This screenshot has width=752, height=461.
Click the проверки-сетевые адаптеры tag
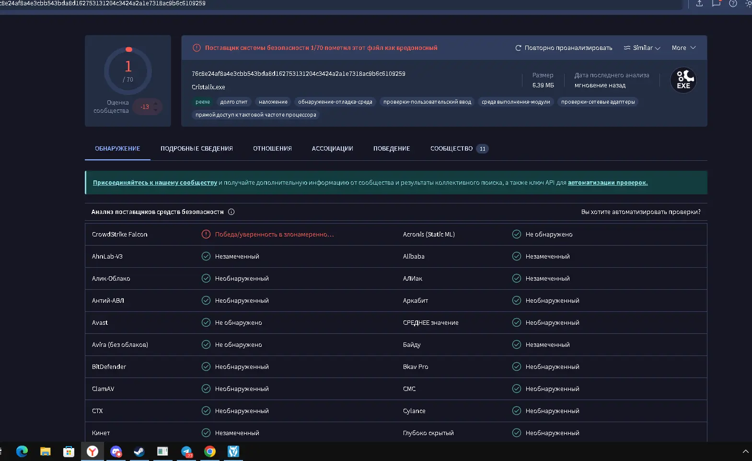coord(598,102)
